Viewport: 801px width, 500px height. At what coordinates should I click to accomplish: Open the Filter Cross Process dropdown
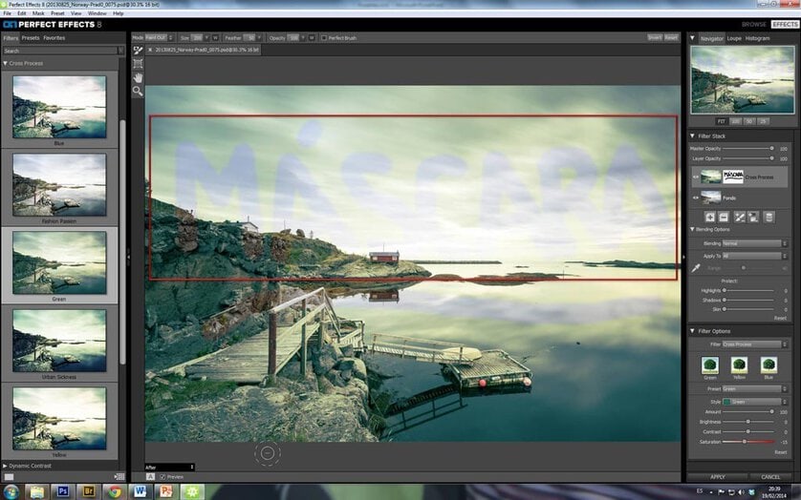point(754,344)
